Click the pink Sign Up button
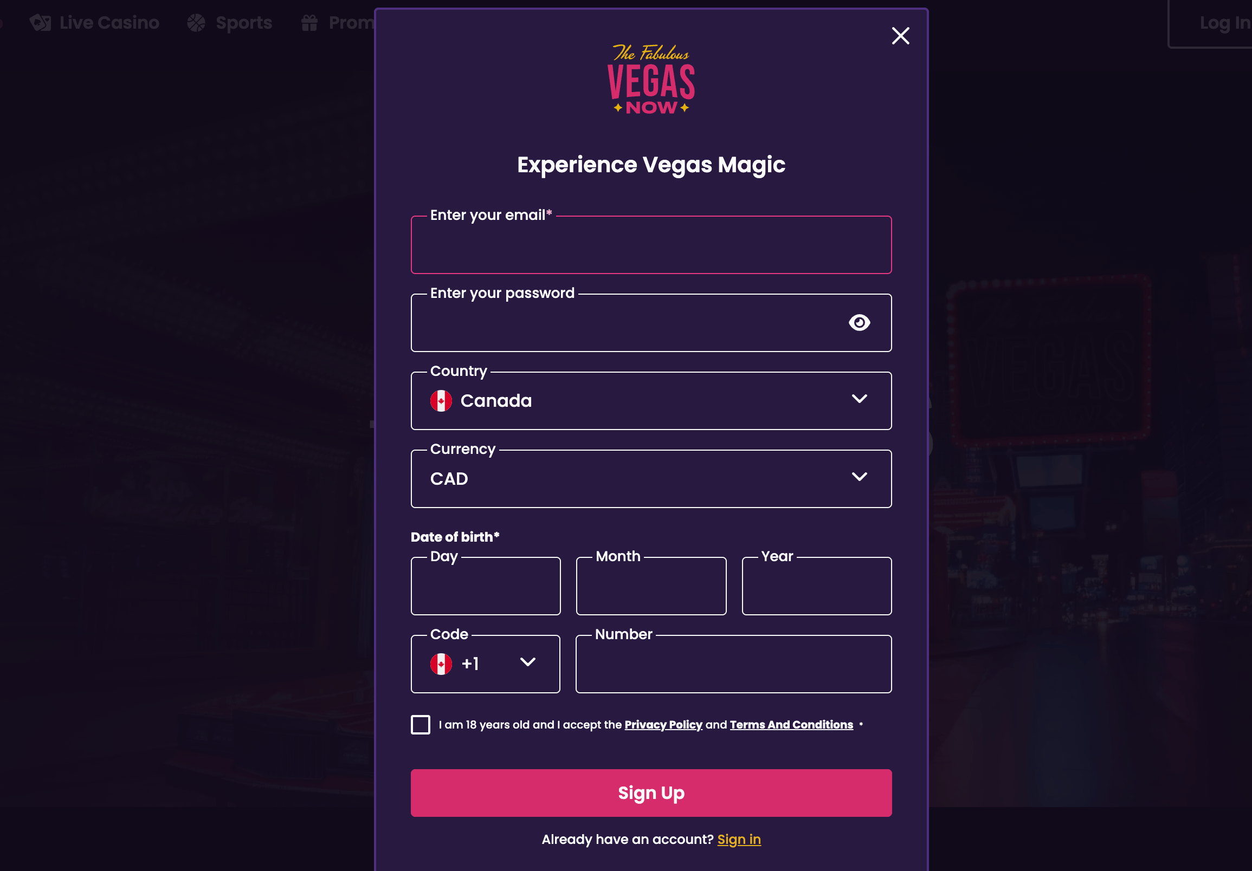This screenshot has height=871, width=1252. 651,792
